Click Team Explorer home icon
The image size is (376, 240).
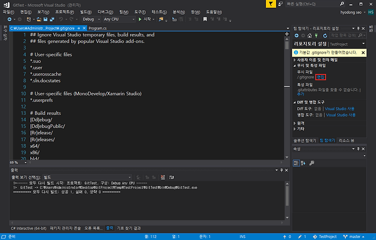point(310,35)
